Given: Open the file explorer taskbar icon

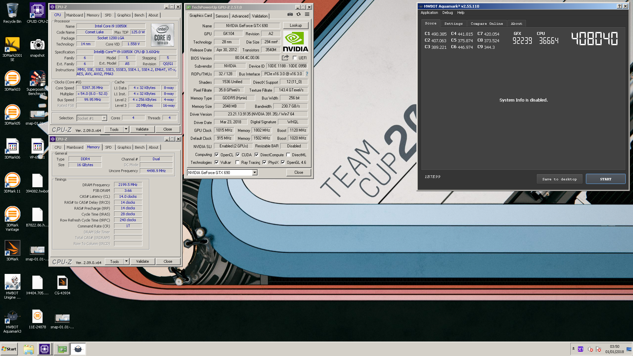Looking at the screenshot, I should [29, 349].
